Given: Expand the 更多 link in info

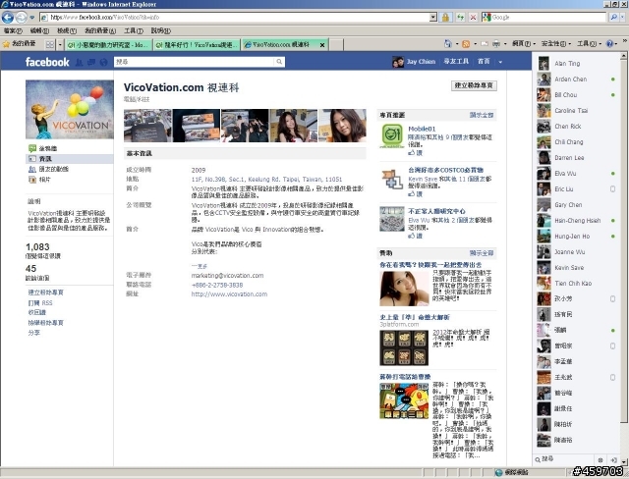Looking at the screenshot, I should [x=200, y=266].
